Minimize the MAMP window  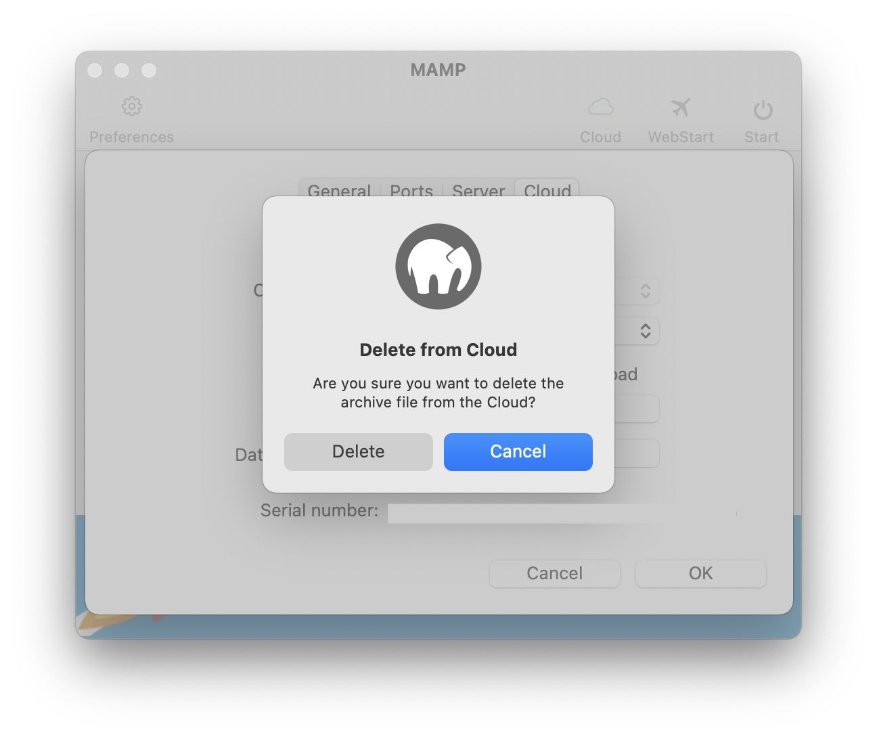point(122,70)
